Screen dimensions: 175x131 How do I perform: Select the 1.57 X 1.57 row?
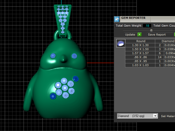(x=150, y=53)
